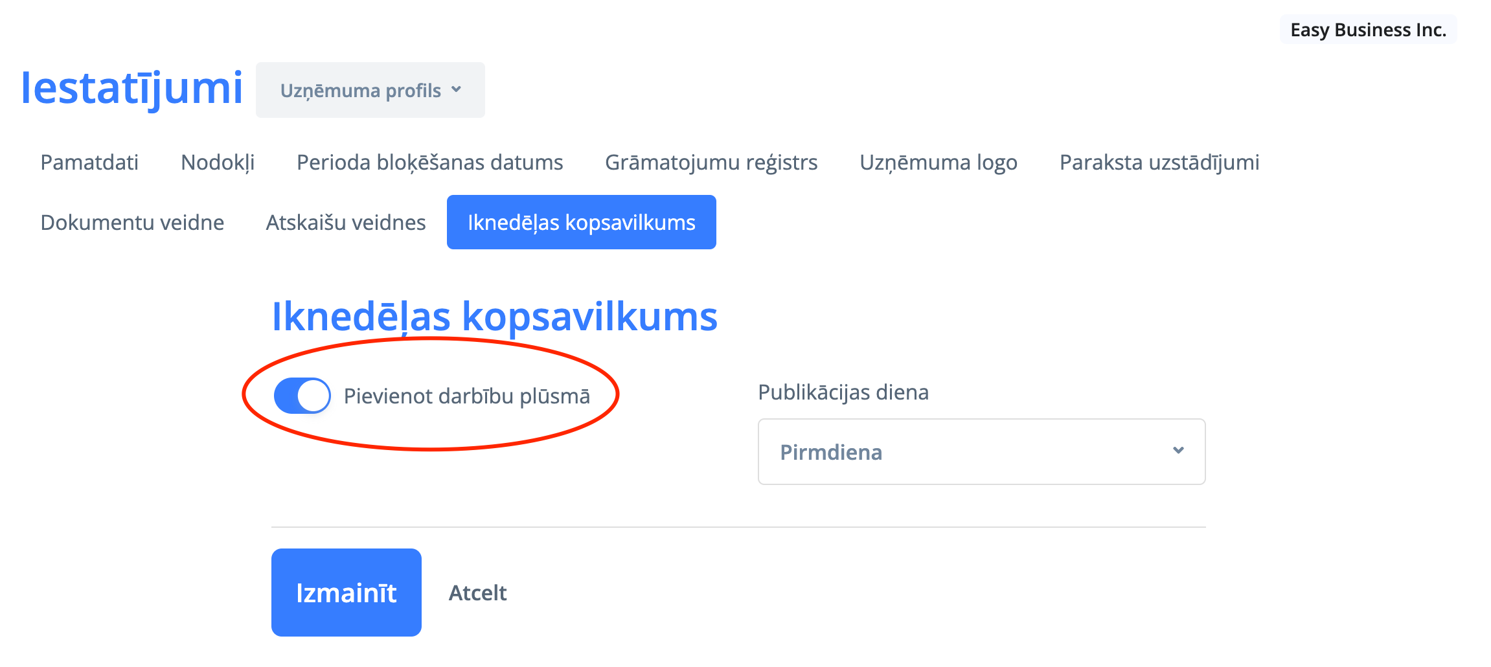The height and width of the screenshot is (667, 1491).
Task: Click the Atcelt link
Action: click(x=477, y=593)
